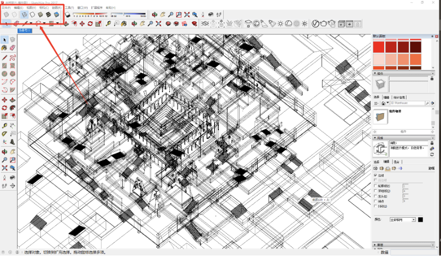Select the Line pencil tool in left toolbar

pyautogui.click(x=4, y=57)
